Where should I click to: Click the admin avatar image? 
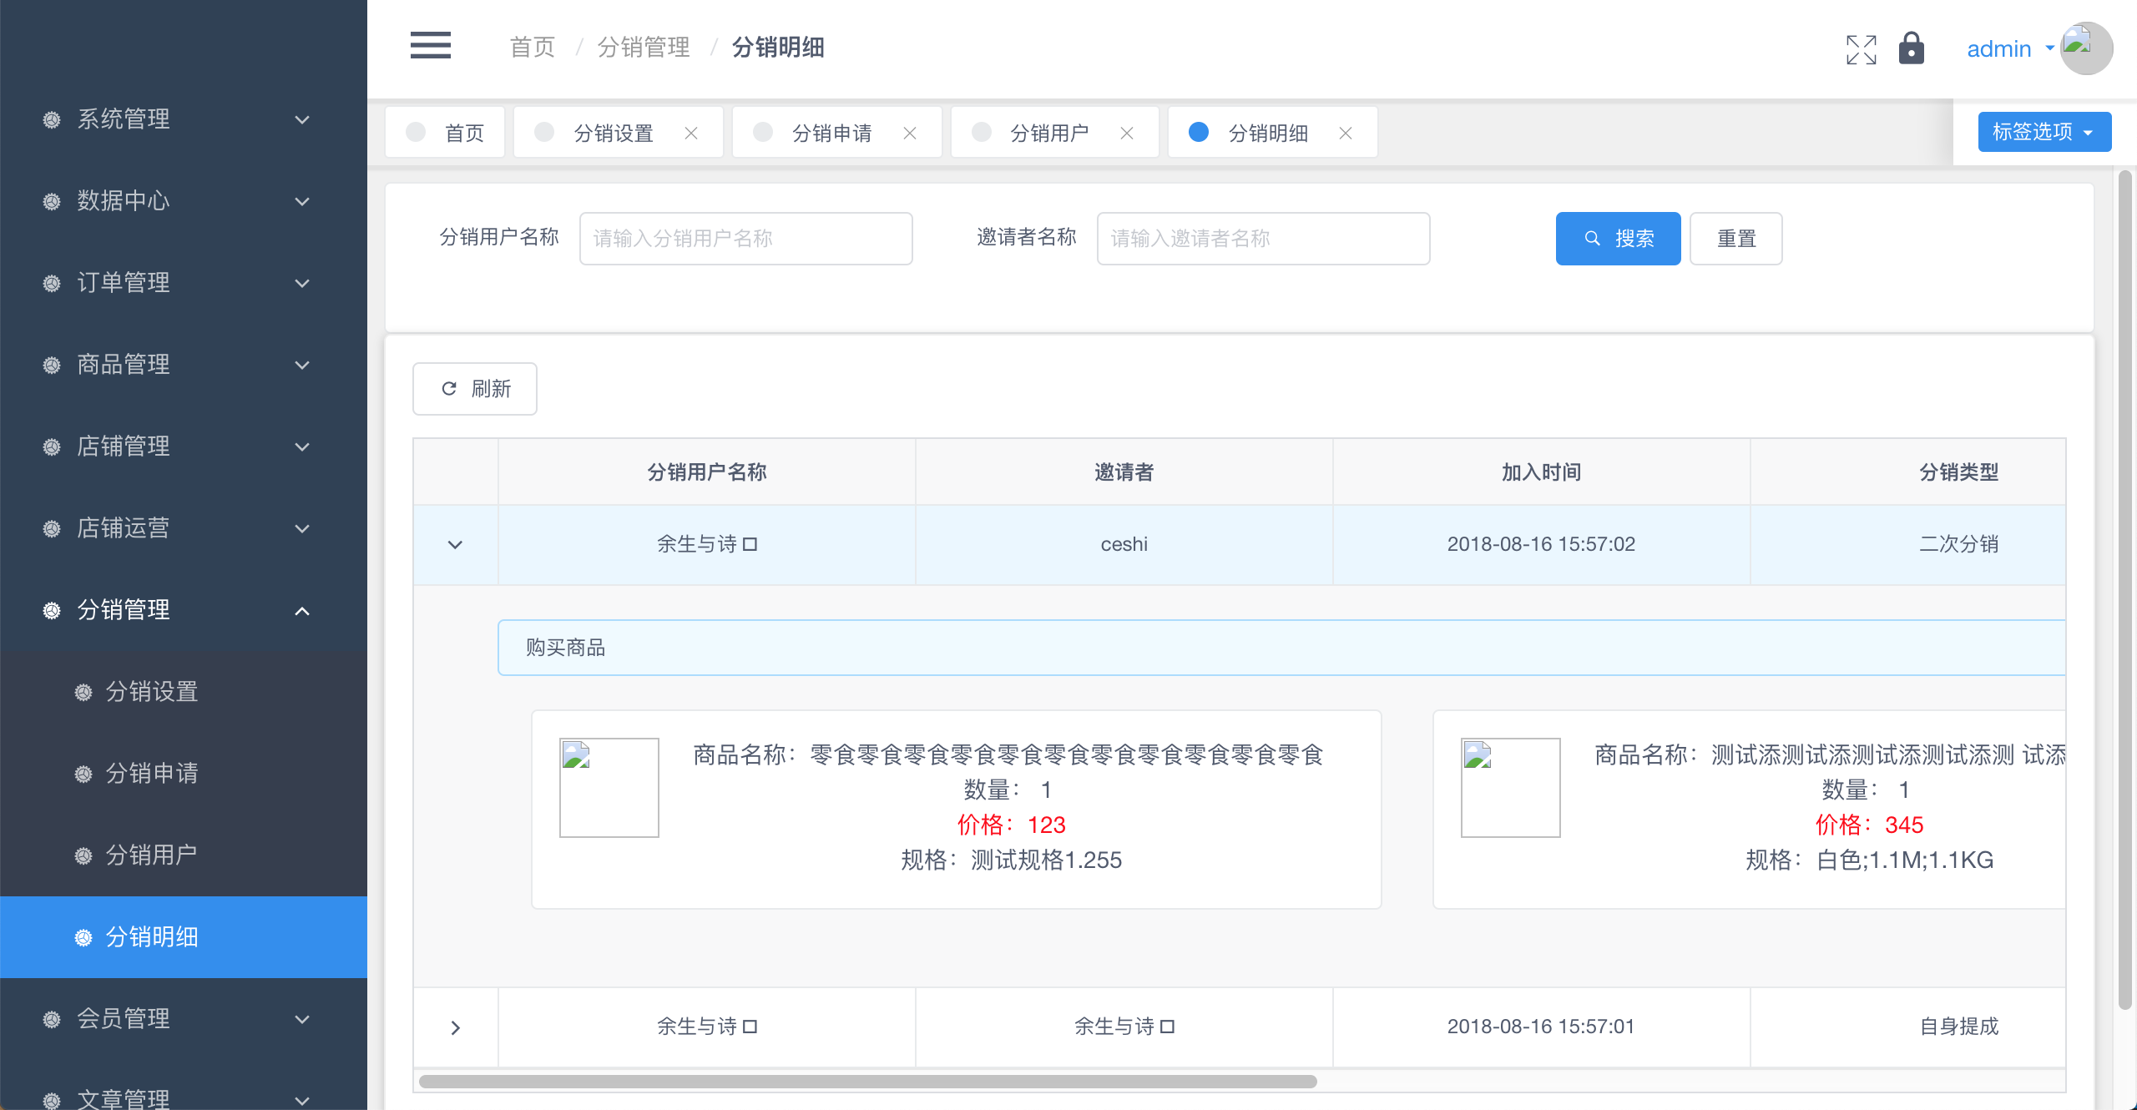[x=2086, y=48]
